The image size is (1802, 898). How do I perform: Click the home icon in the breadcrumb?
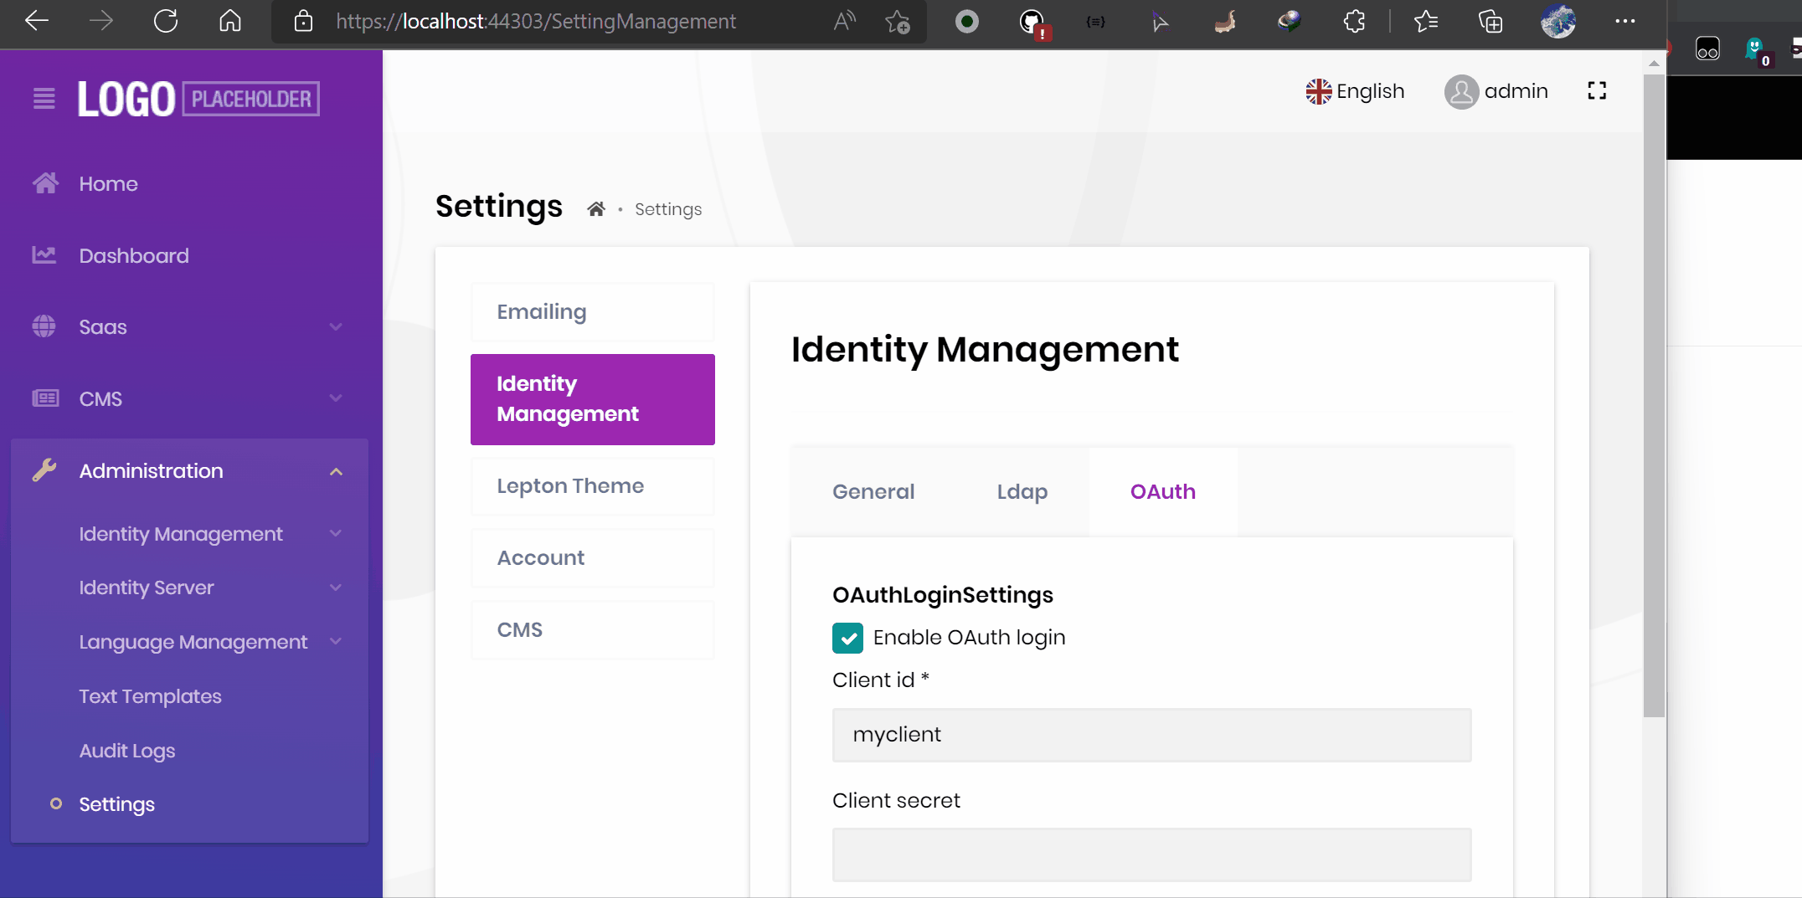(x=595, y=209)
